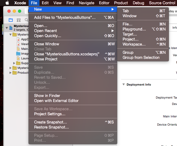Viewport: 177px width, 146px height.
Task: Select Project… in New submenu
Action: click(143, 39)
